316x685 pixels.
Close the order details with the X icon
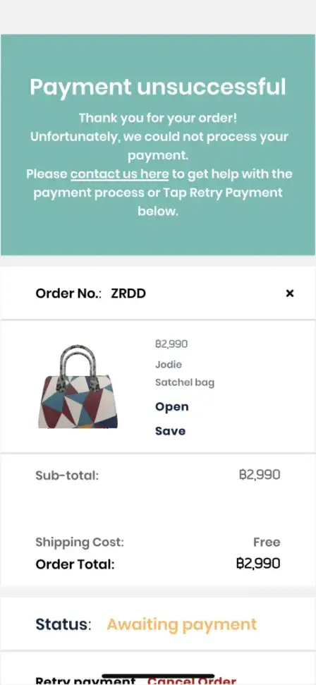[289, 293]
